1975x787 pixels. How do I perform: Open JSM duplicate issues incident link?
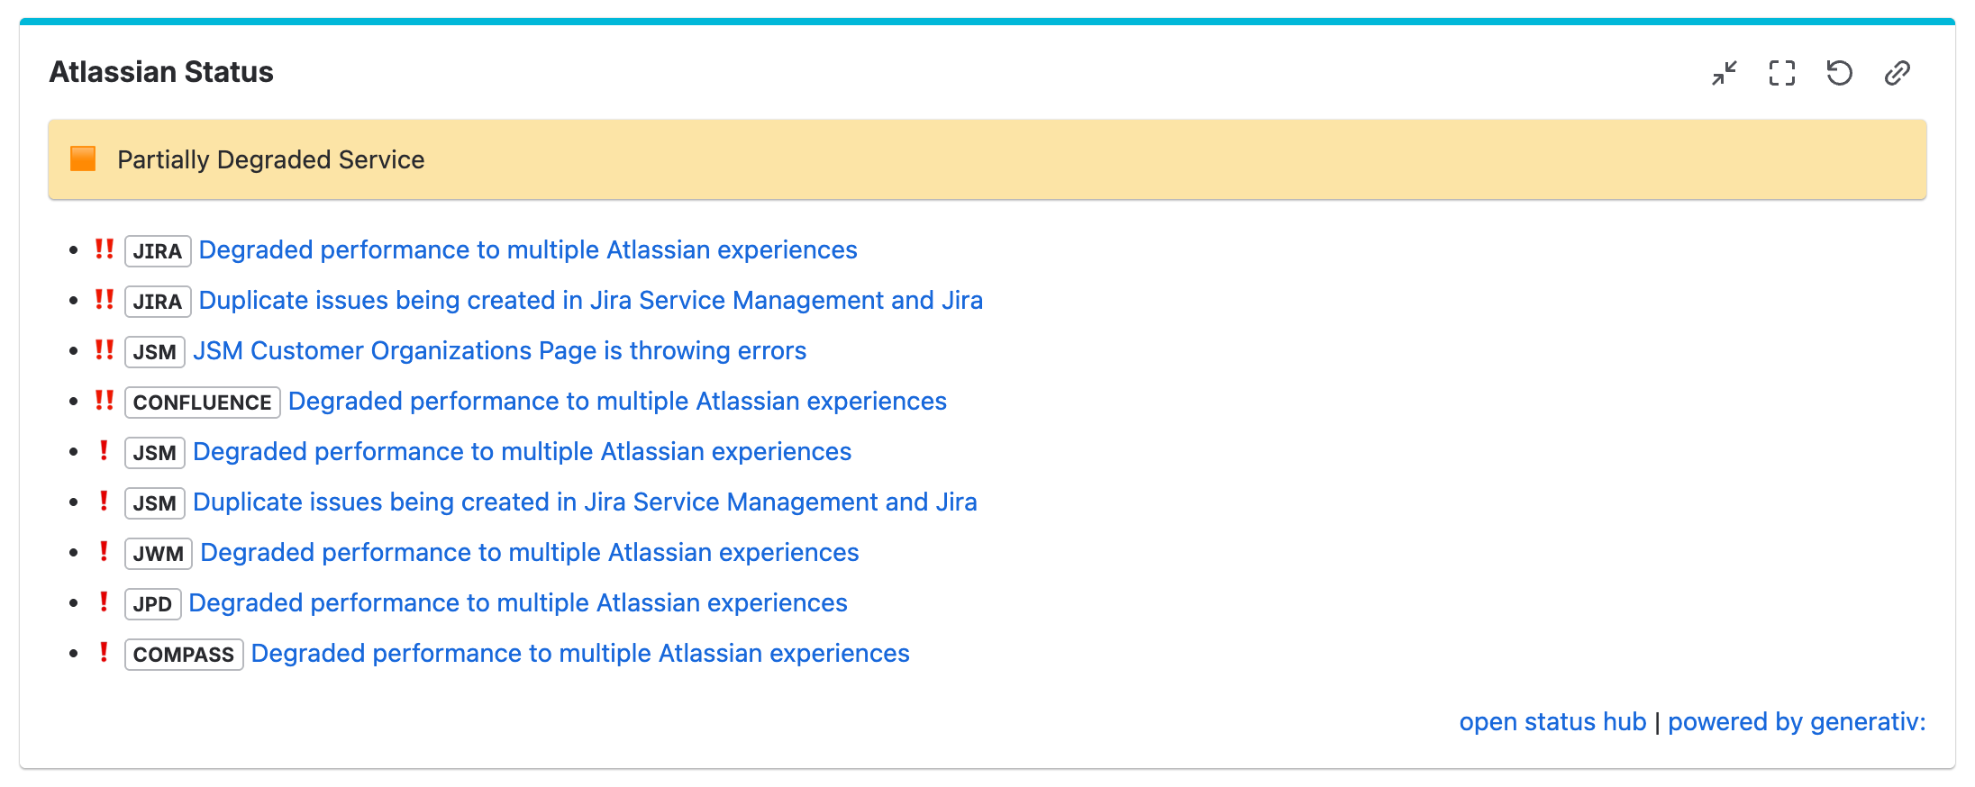point(585,502)
